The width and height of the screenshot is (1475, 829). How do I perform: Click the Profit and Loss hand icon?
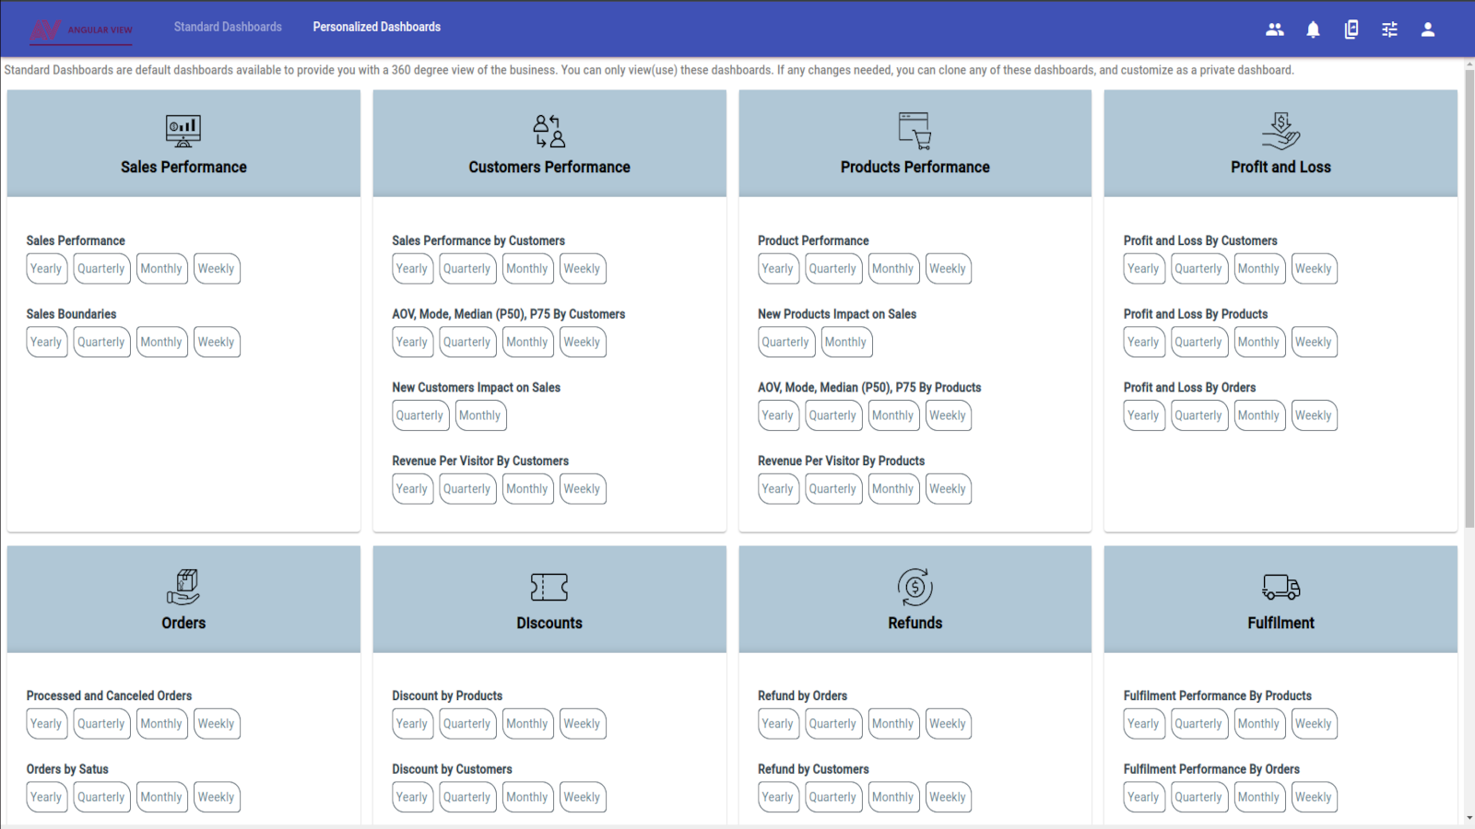[1280, 131]
